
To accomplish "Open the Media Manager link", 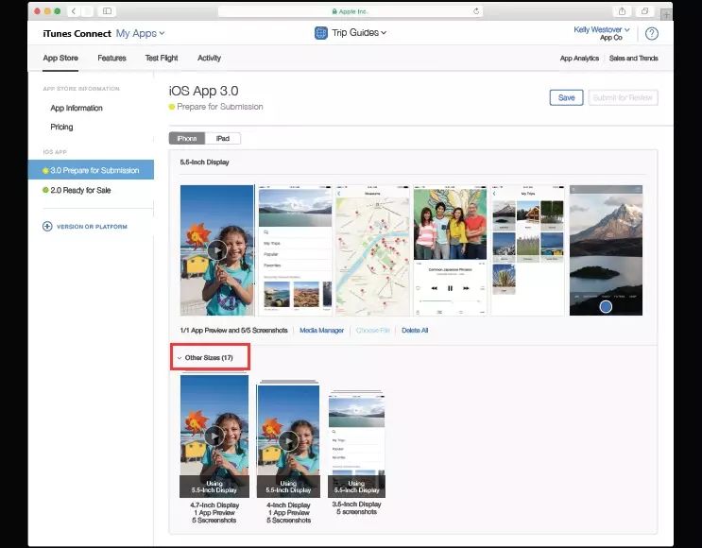I will [321, 331].
